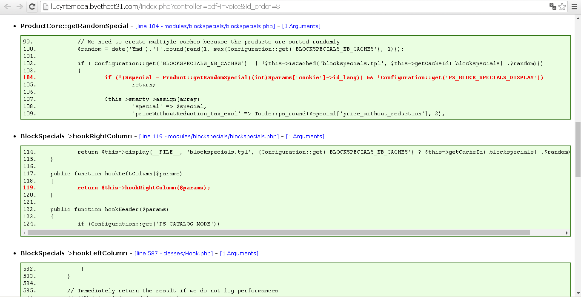Select the ProductCore::getRandomSpecial heading
The width and height of the screenshot is (581, 297).
(74, 26)
